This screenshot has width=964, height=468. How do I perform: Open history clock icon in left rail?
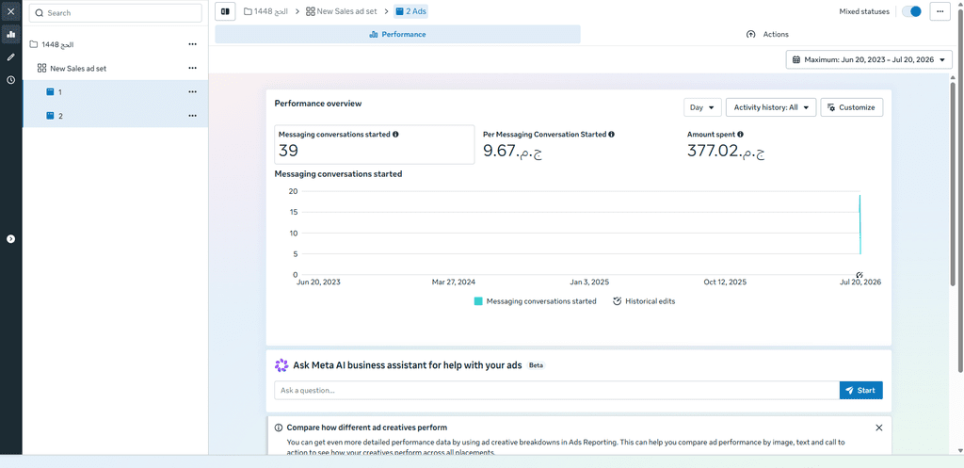(x=11, y=80)
